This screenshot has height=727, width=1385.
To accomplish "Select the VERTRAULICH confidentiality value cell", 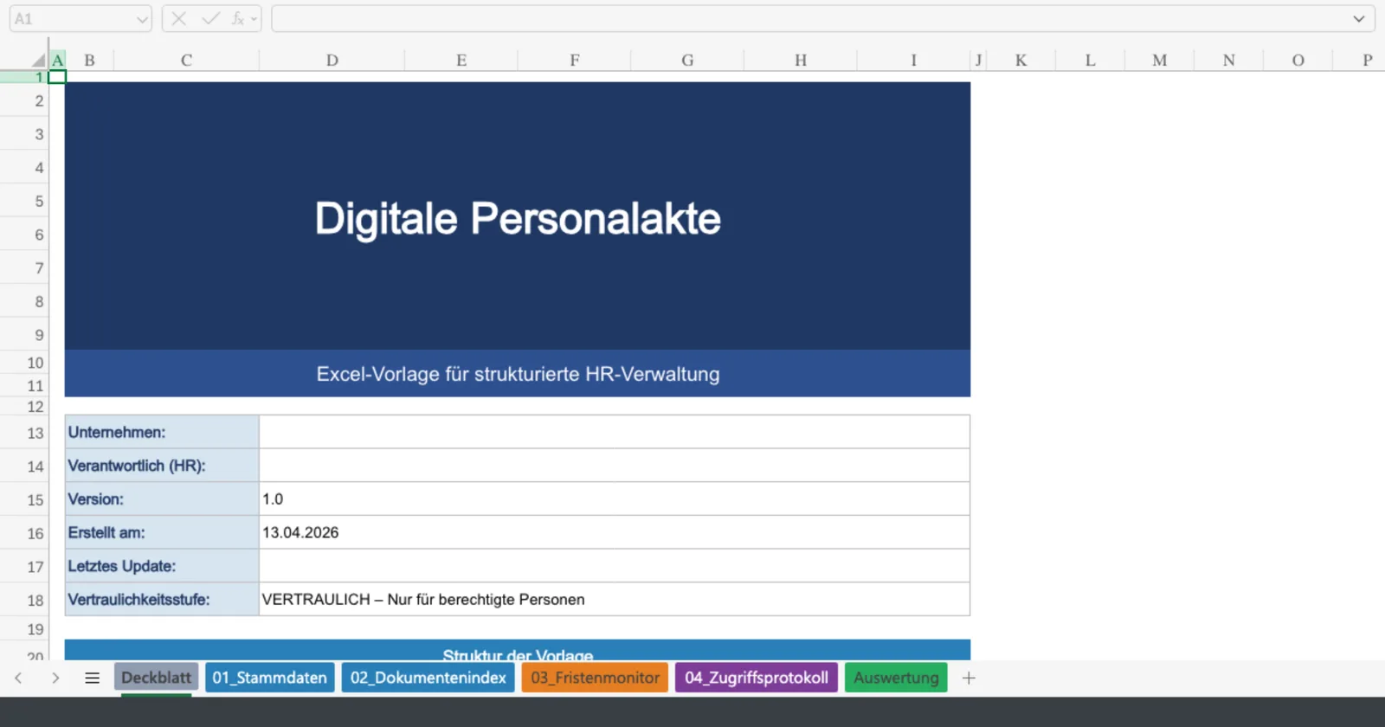I will (615, 600).
